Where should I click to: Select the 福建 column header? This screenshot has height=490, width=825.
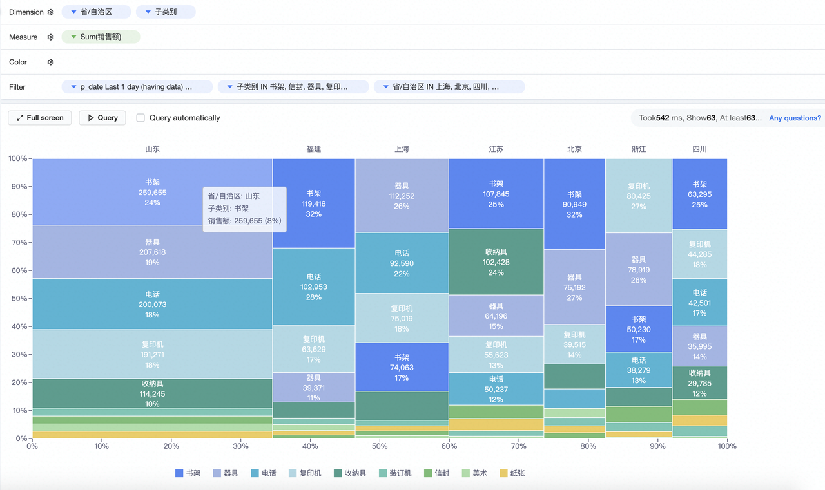[313, 149]
